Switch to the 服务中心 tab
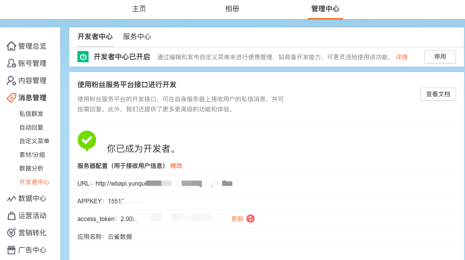465x260 pixels. tap(137, 37)
